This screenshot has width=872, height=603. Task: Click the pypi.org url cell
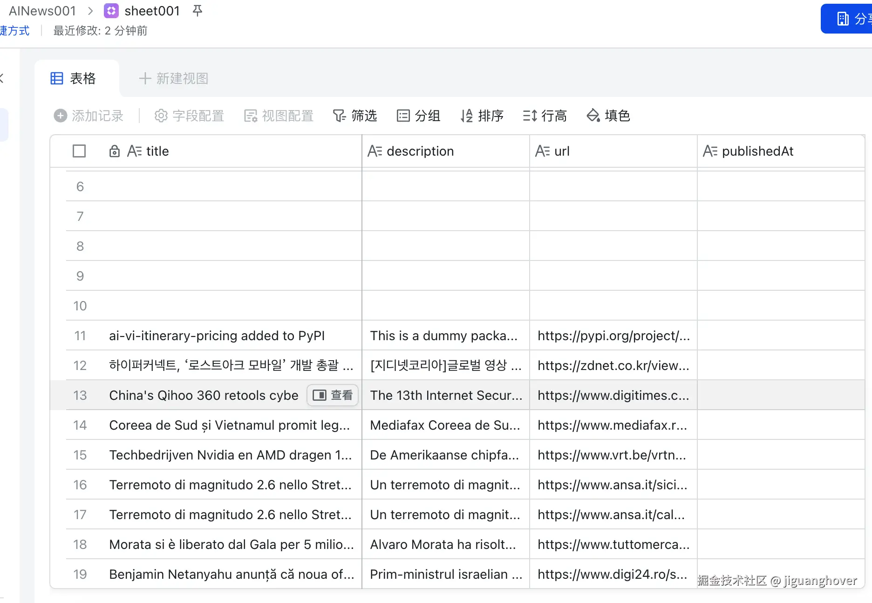[x=613, y=336]
